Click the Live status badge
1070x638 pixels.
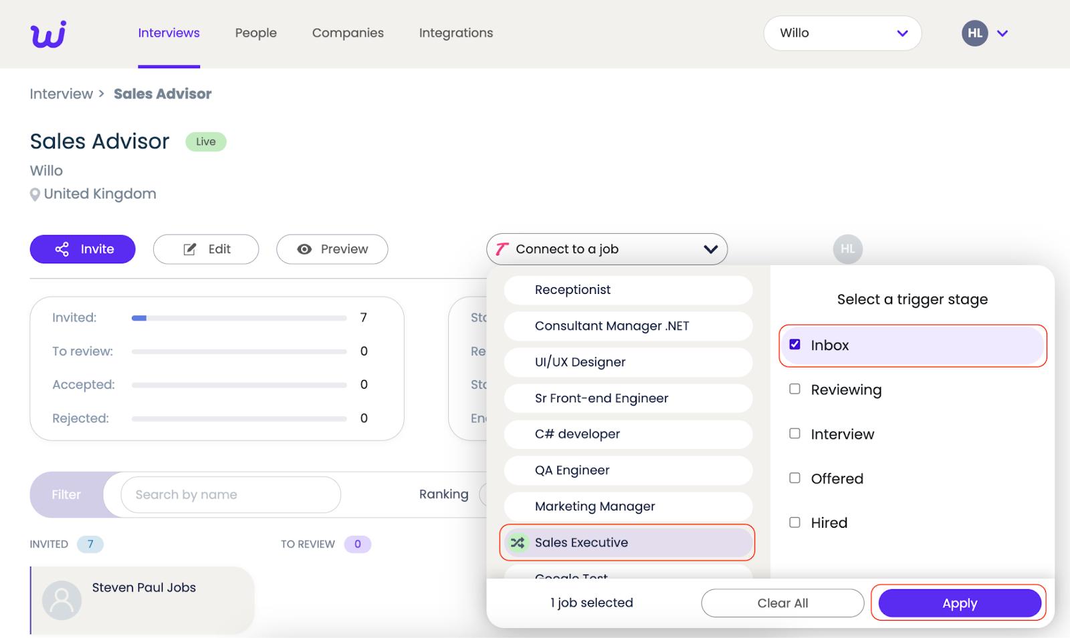point(206,142)
